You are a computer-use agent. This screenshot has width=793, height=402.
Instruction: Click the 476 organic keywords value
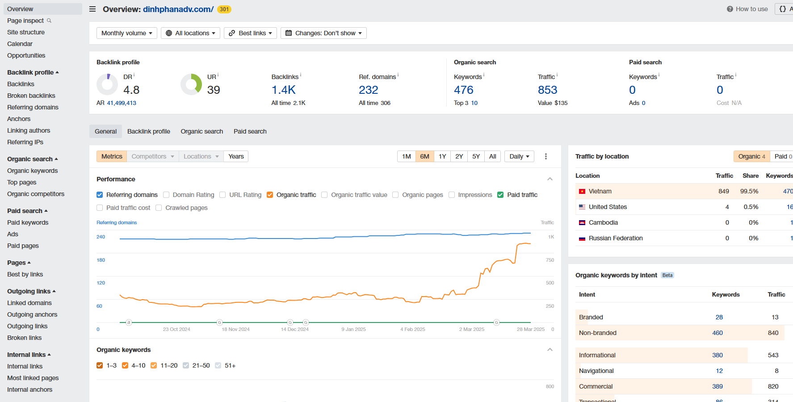tap(464, 90)
